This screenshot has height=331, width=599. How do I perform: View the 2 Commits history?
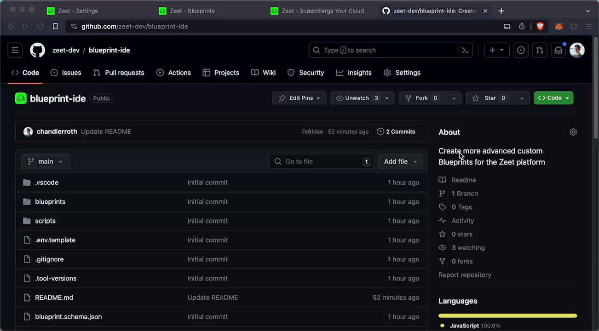396,131
